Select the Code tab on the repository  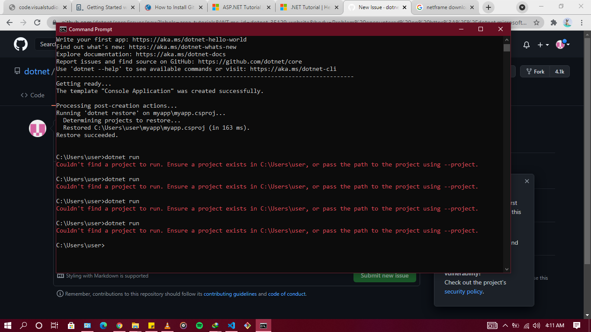[32, 95]
